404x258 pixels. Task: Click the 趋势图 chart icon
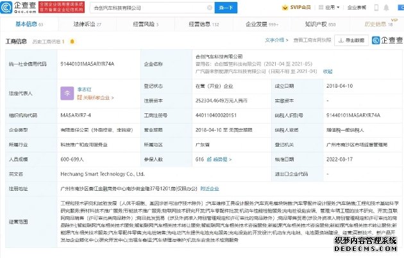click(x=209, y=159)
